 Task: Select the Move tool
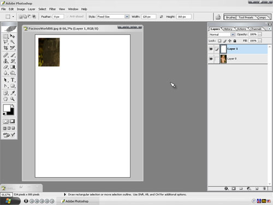13,36
